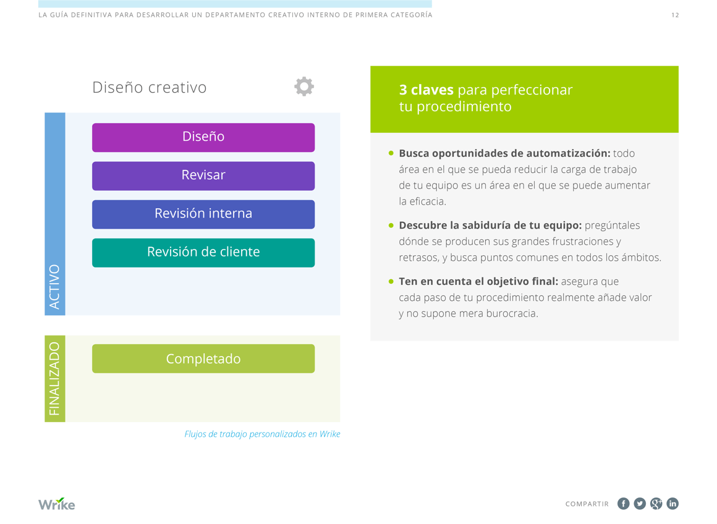Click the '3 claves para perfeccionar' heading
717x524 pixels.
[x=486, y=98]
